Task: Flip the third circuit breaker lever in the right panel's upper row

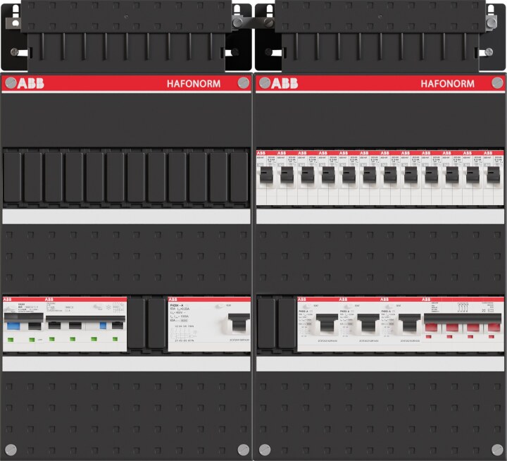Action: pos(308,175)
